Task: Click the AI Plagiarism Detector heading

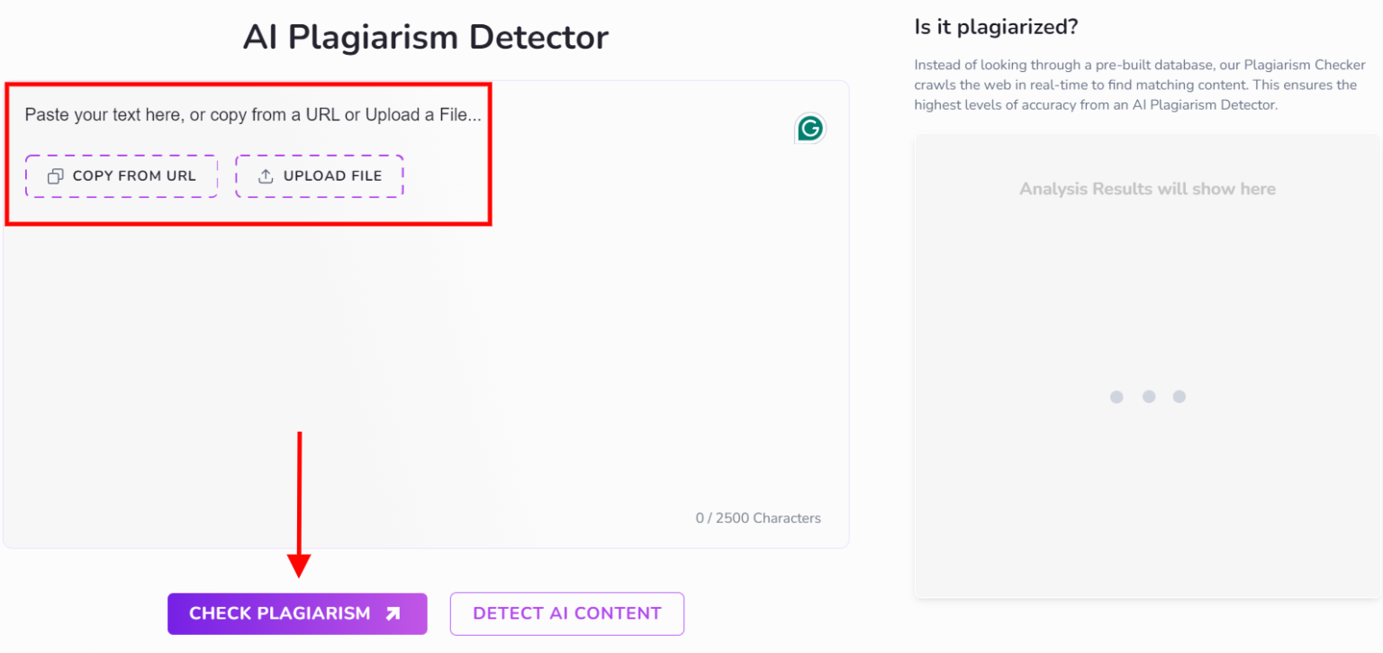Action: click(x=425, y=37)
